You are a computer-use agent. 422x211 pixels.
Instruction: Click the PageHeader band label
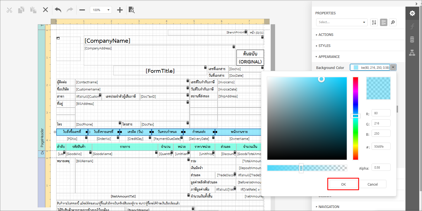pos(42,137)
